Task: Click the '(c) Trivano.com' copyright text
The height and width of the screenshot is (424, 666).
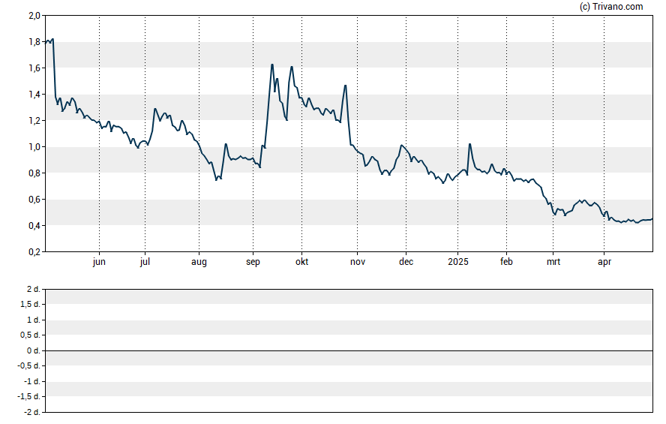Action: click(x=611, y=6)
